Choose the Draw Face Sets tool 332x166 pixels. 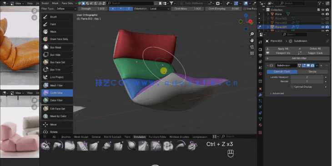57,39
